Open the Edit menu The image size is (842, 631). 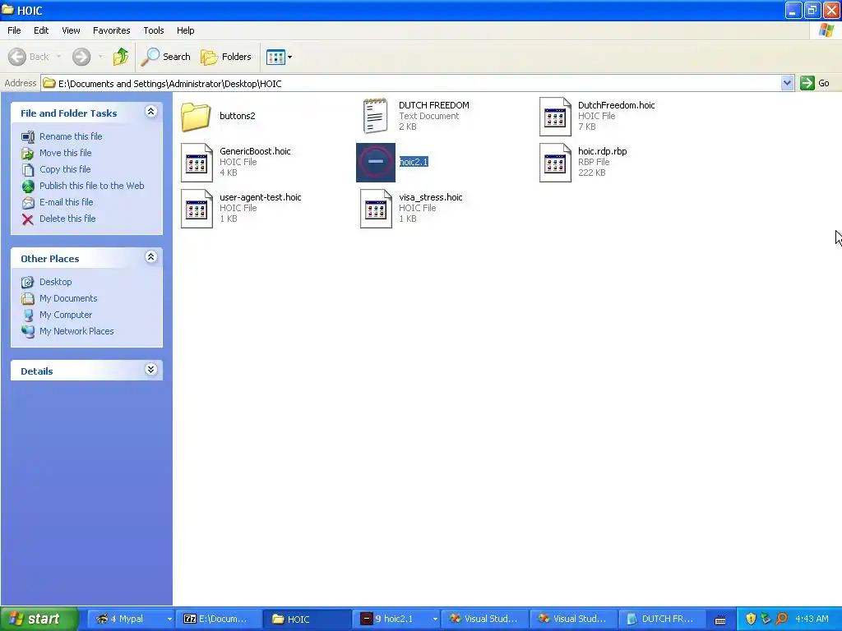coord(41,30)
